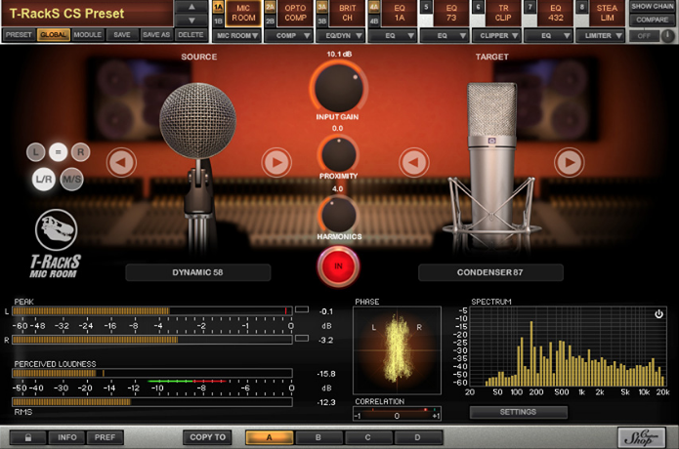Open the TR CLIP module slot
Screen dimensions: 679x449
coord(503,13)
